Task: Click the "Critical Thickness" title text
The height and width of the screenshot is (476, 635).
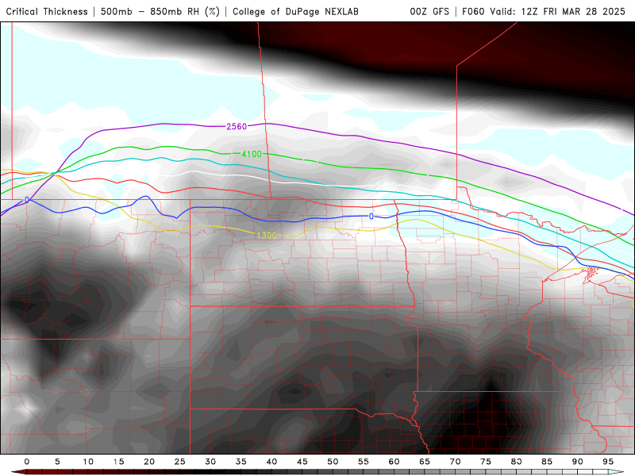Action: (x=47, y=11)
